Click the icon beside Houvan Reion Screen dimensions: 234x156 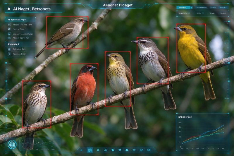point(9,29)
